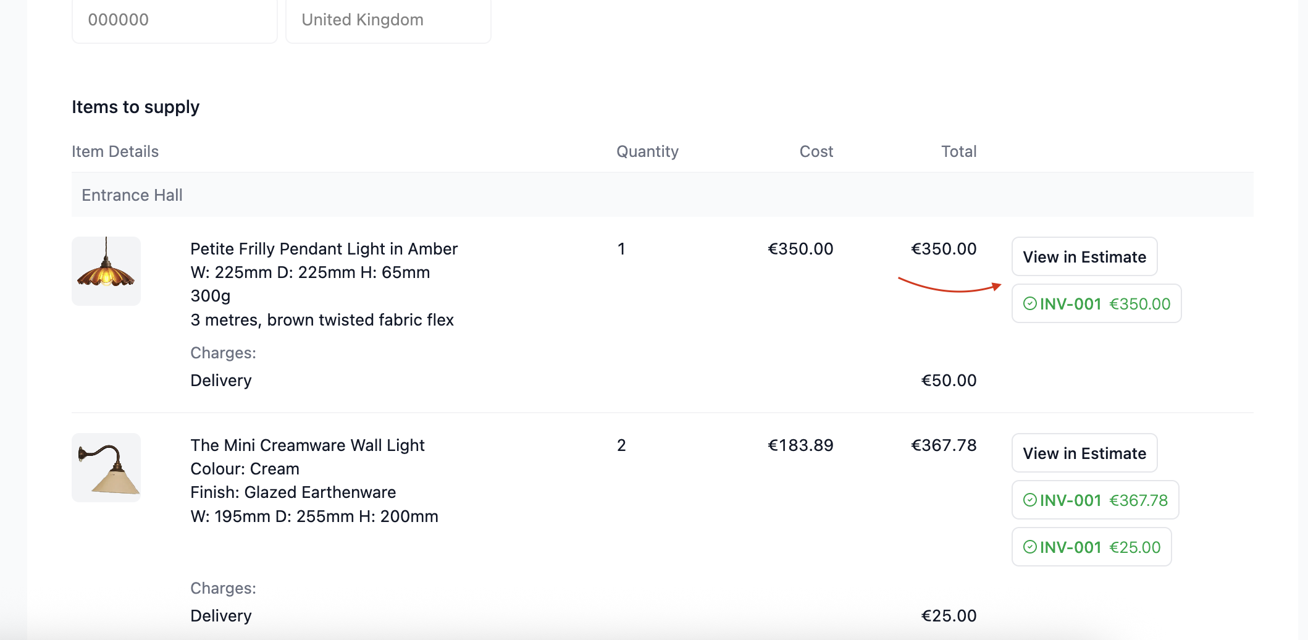View the wall light in Estimate
This screenshot has width=1308, height=640.
[1084, 453]
